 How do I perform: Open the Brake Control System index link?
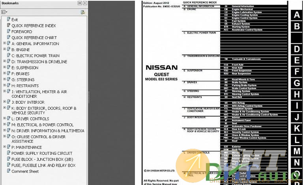pyautogui.click(x=244, y=88)
